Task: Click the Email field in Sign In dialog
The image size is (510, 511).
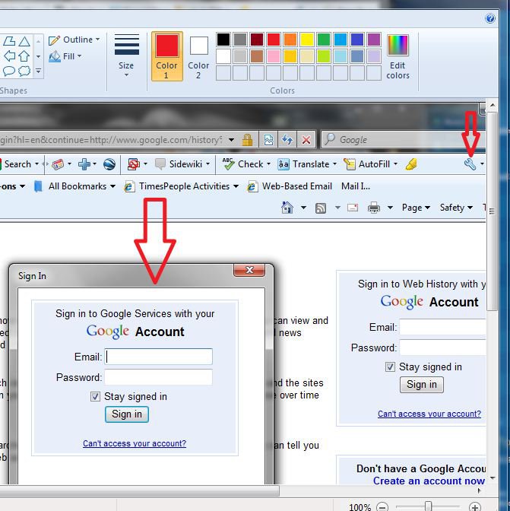Action: click(159, 357)
